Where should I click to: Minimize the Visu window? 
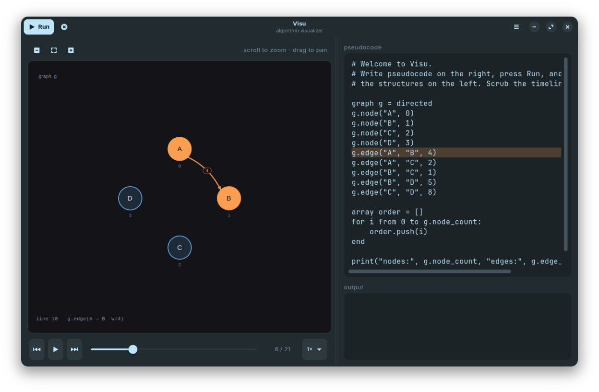[x=534, y=27]
